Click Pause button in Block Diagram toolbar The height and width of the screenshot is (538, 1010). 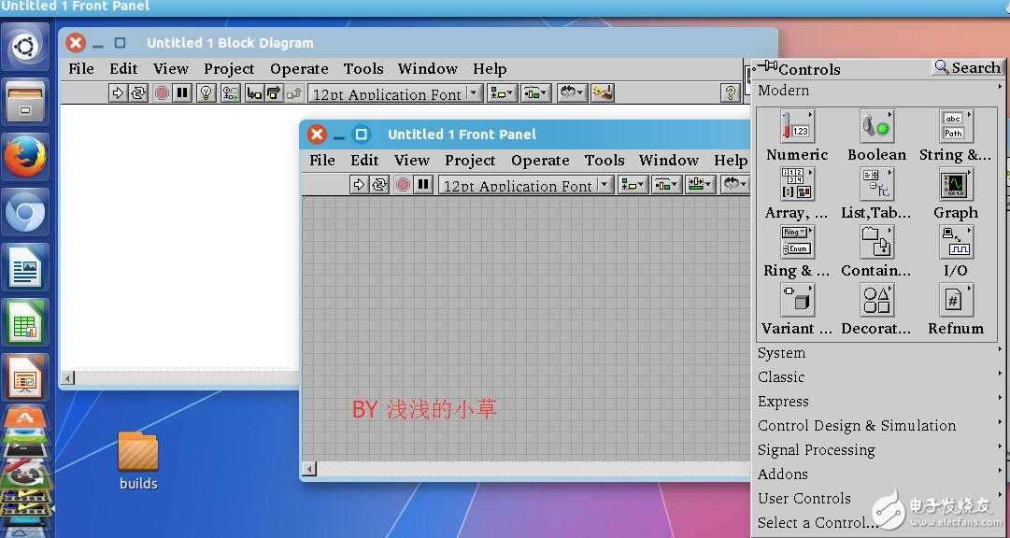tap(183, 93)
